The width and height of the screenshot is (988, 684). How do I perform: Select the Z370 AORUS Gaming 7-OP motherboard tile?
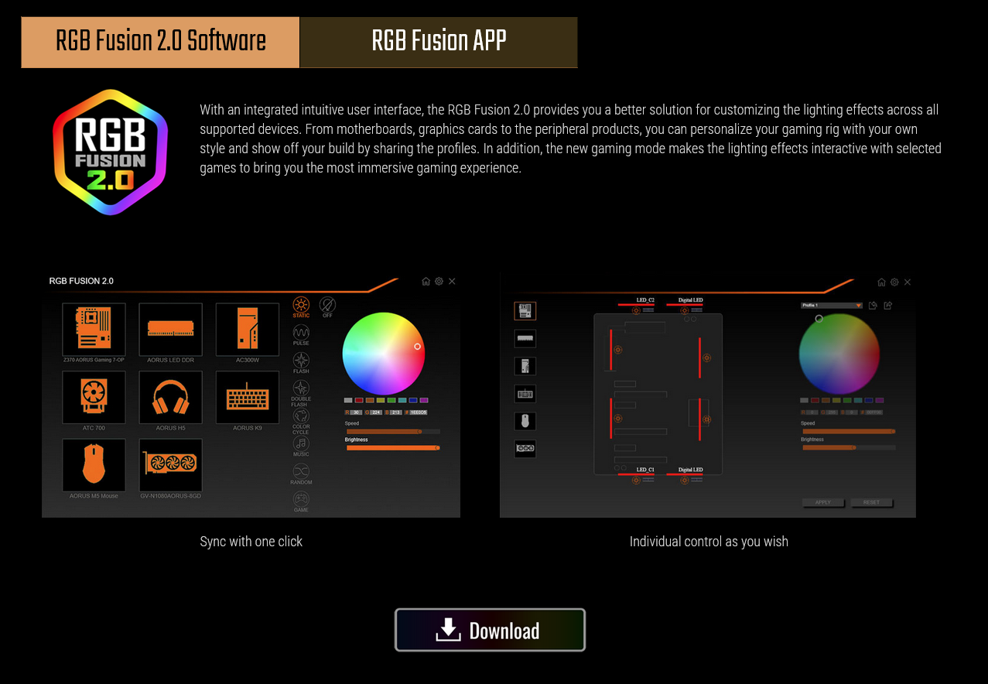point(94,329)
